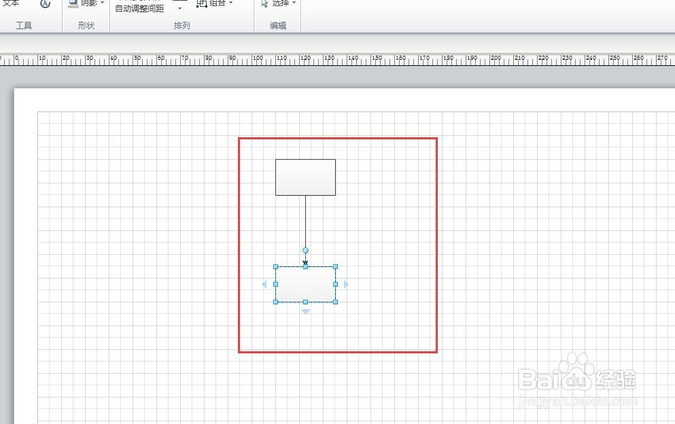Click the bottom-left selection handle
Screen dimensions: 675x424
point(275,302)
